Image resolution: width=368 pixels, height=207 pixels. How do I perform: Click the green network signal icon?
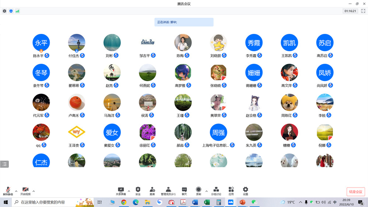(x=17, y=11)
